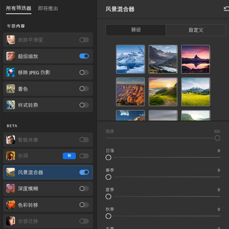This screenshot has height=229, width=229.
Task: Click the 强度 slider handle
Action: coord(217,138)
